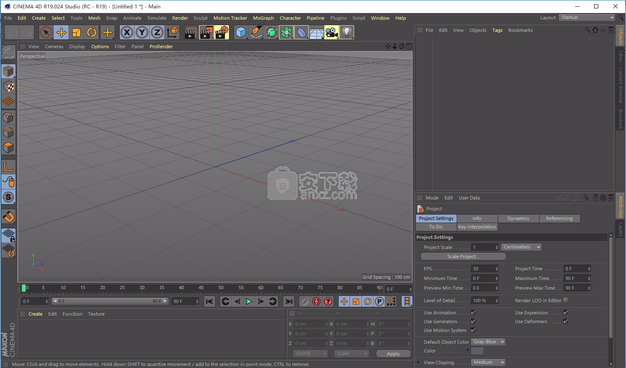Open the Layout Startup dropdown
This screenshot has width=626, height=368.
pos(587,17)
